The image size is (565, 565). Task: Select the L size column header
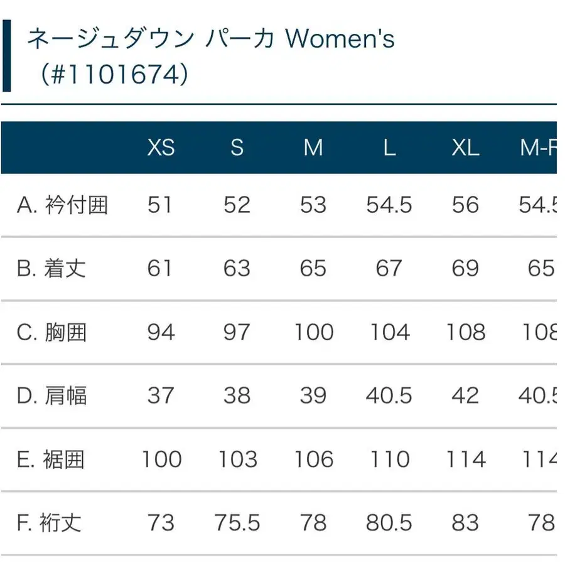pyautogui.click(x=389, y=148)
